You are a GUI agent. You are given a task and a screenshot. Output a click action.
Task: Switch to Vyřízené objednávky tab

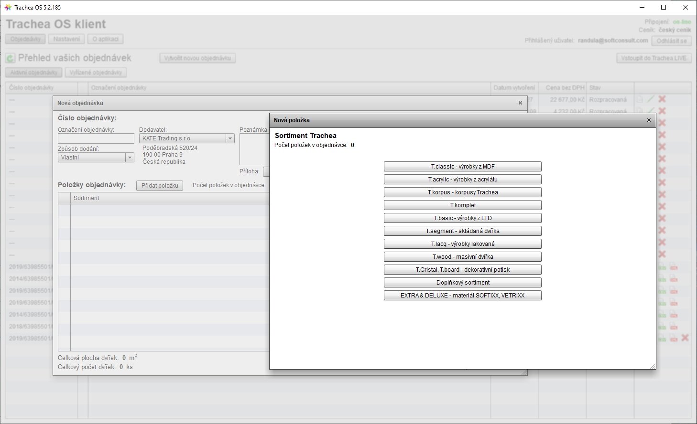(96, 73)
